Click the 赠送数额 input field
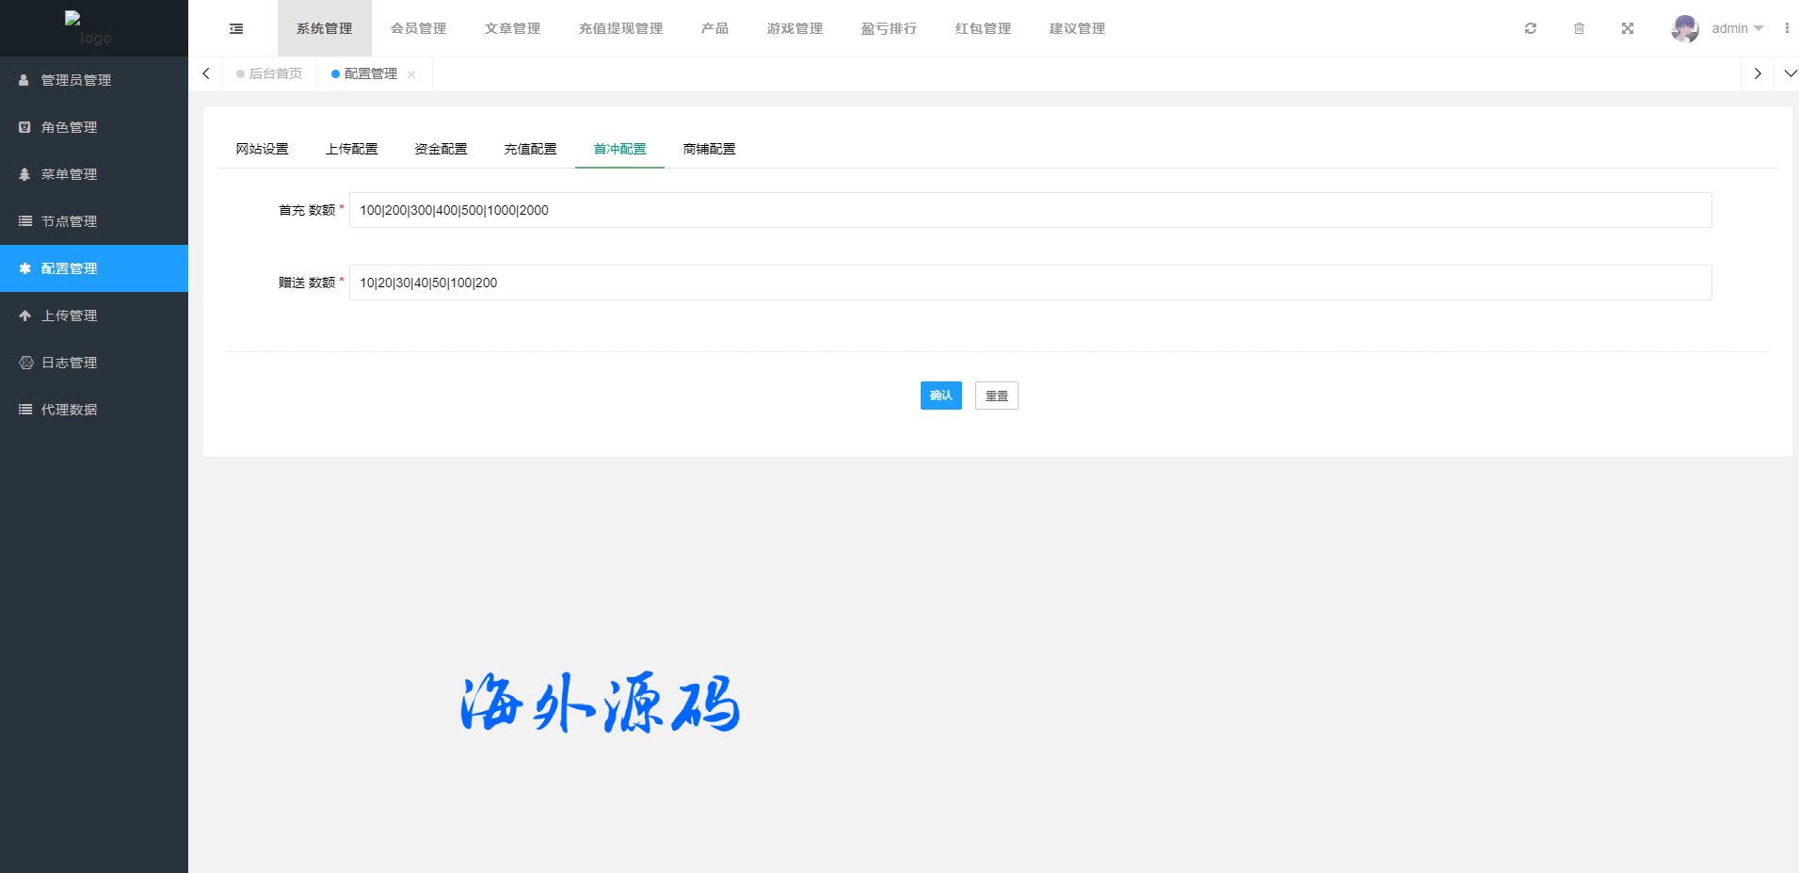 tap(1030, 283)
